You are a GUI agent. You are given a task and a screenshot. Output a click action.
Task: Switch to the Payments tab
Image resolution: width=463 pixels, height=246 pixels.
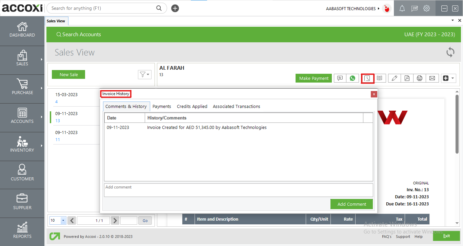pyautogui.click(x=162, y=106)
